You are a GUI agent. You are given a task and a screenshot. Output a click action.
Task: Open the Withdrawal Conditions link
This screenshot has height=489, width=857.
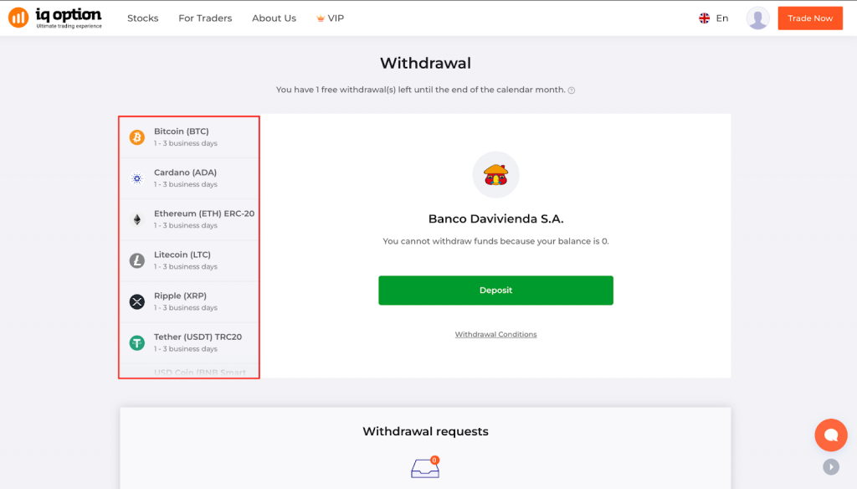(495, 334)
